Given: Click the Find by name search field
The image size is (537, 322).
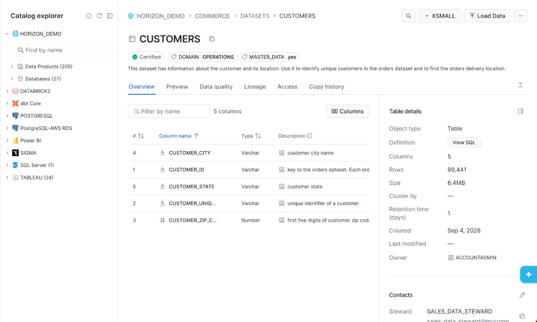Looking at the screenshot, I should pos(63,50).
